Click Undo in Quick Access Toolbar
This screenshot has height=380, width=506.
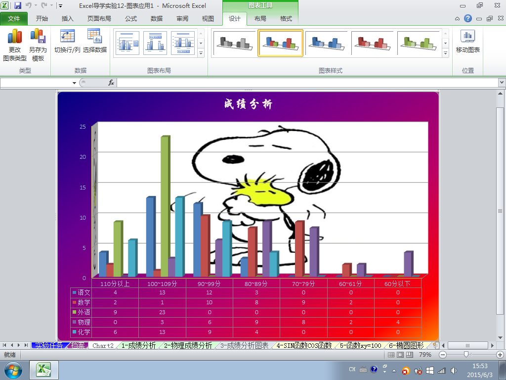(28, 5)
